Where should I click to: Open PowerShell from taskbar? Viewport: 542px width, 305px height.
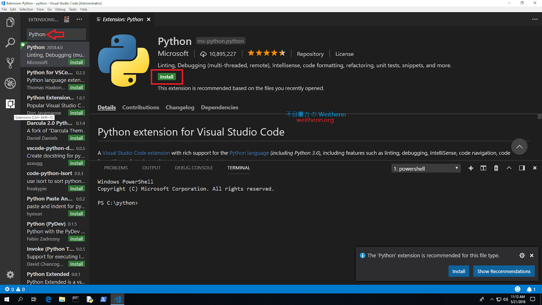[x=104, y=299]
